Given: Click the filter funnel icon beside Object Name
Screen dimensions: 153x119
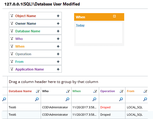Looking at the screenshot, I should pos(12,16).
